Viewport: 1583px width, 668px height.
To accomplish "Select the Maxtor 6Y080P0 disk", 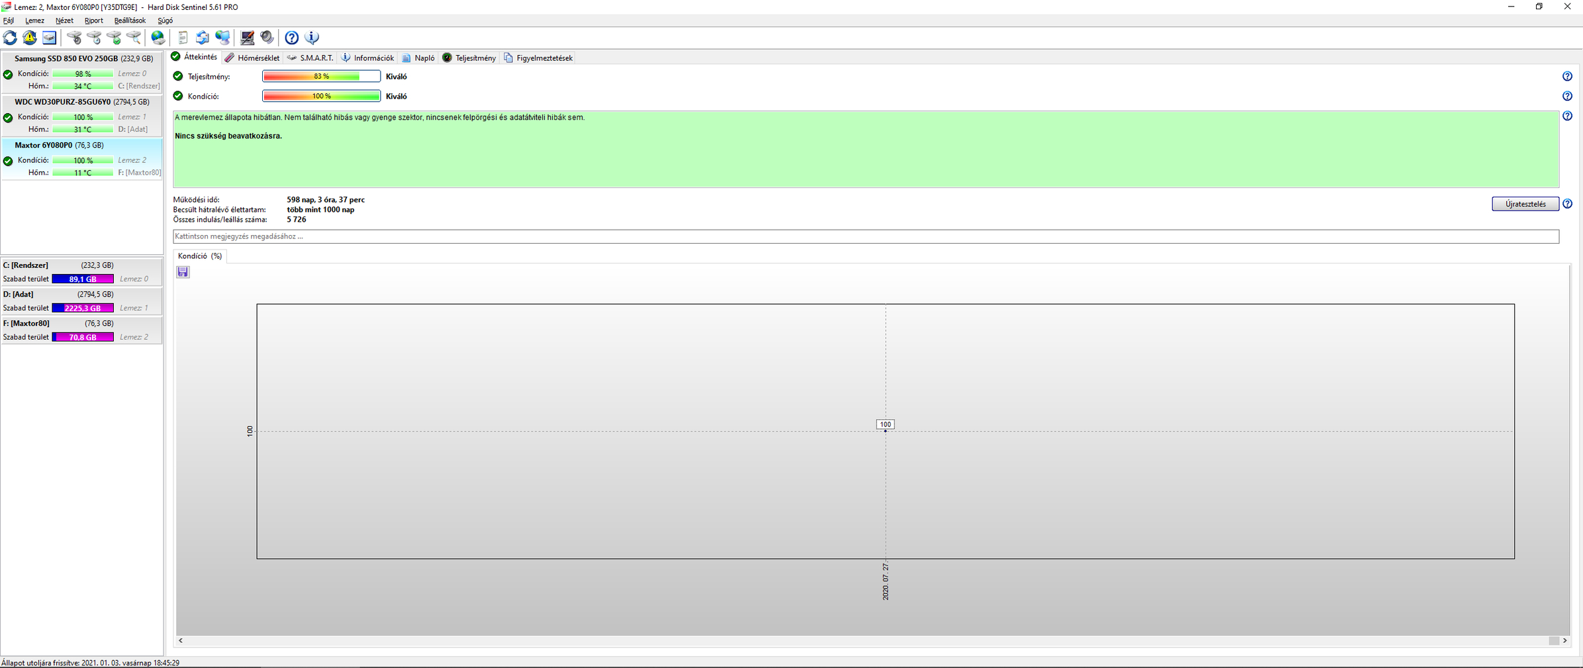I will click(x=82, y=159).
